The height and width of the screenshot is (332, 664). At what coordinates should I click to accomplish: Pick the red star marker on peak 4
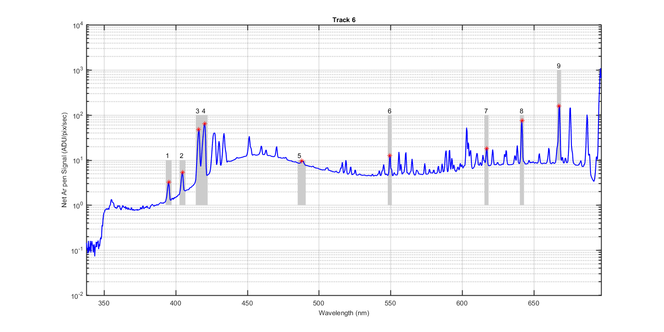coord(205,124)
